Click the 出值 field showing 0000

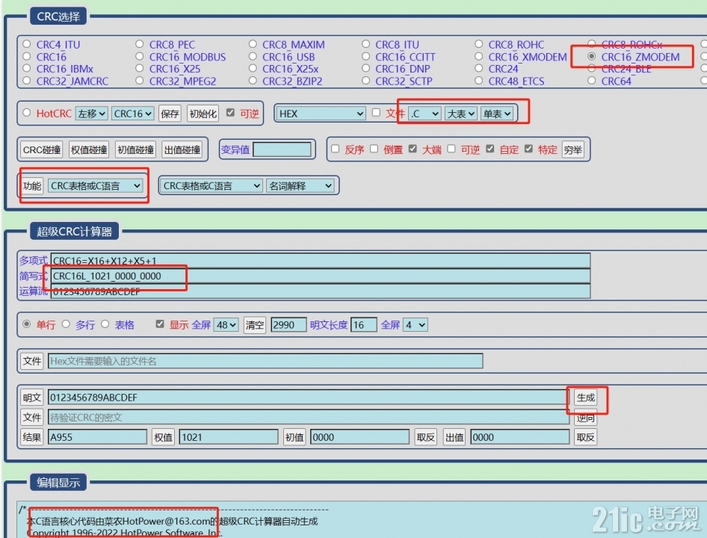pyautogui.click(x=520, y=437)
